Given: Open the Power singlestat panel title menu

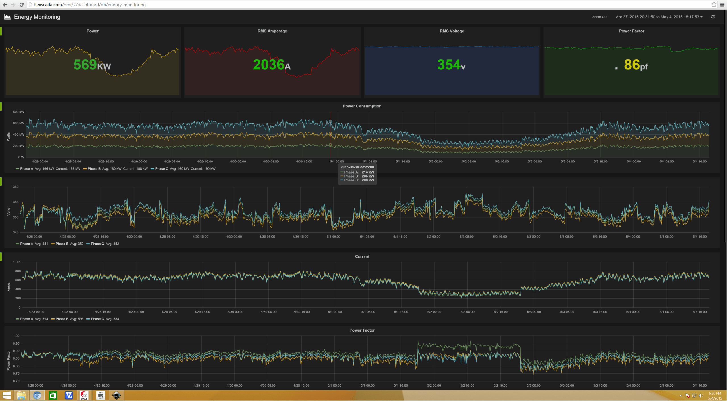Looking at the screenshot, I should coord(93,31).
